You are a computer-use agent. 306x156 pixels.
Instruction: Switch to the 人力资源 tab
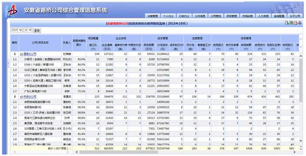263,16
